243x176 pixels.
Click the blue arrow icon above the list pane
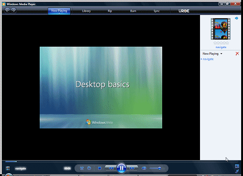(236, 18)
